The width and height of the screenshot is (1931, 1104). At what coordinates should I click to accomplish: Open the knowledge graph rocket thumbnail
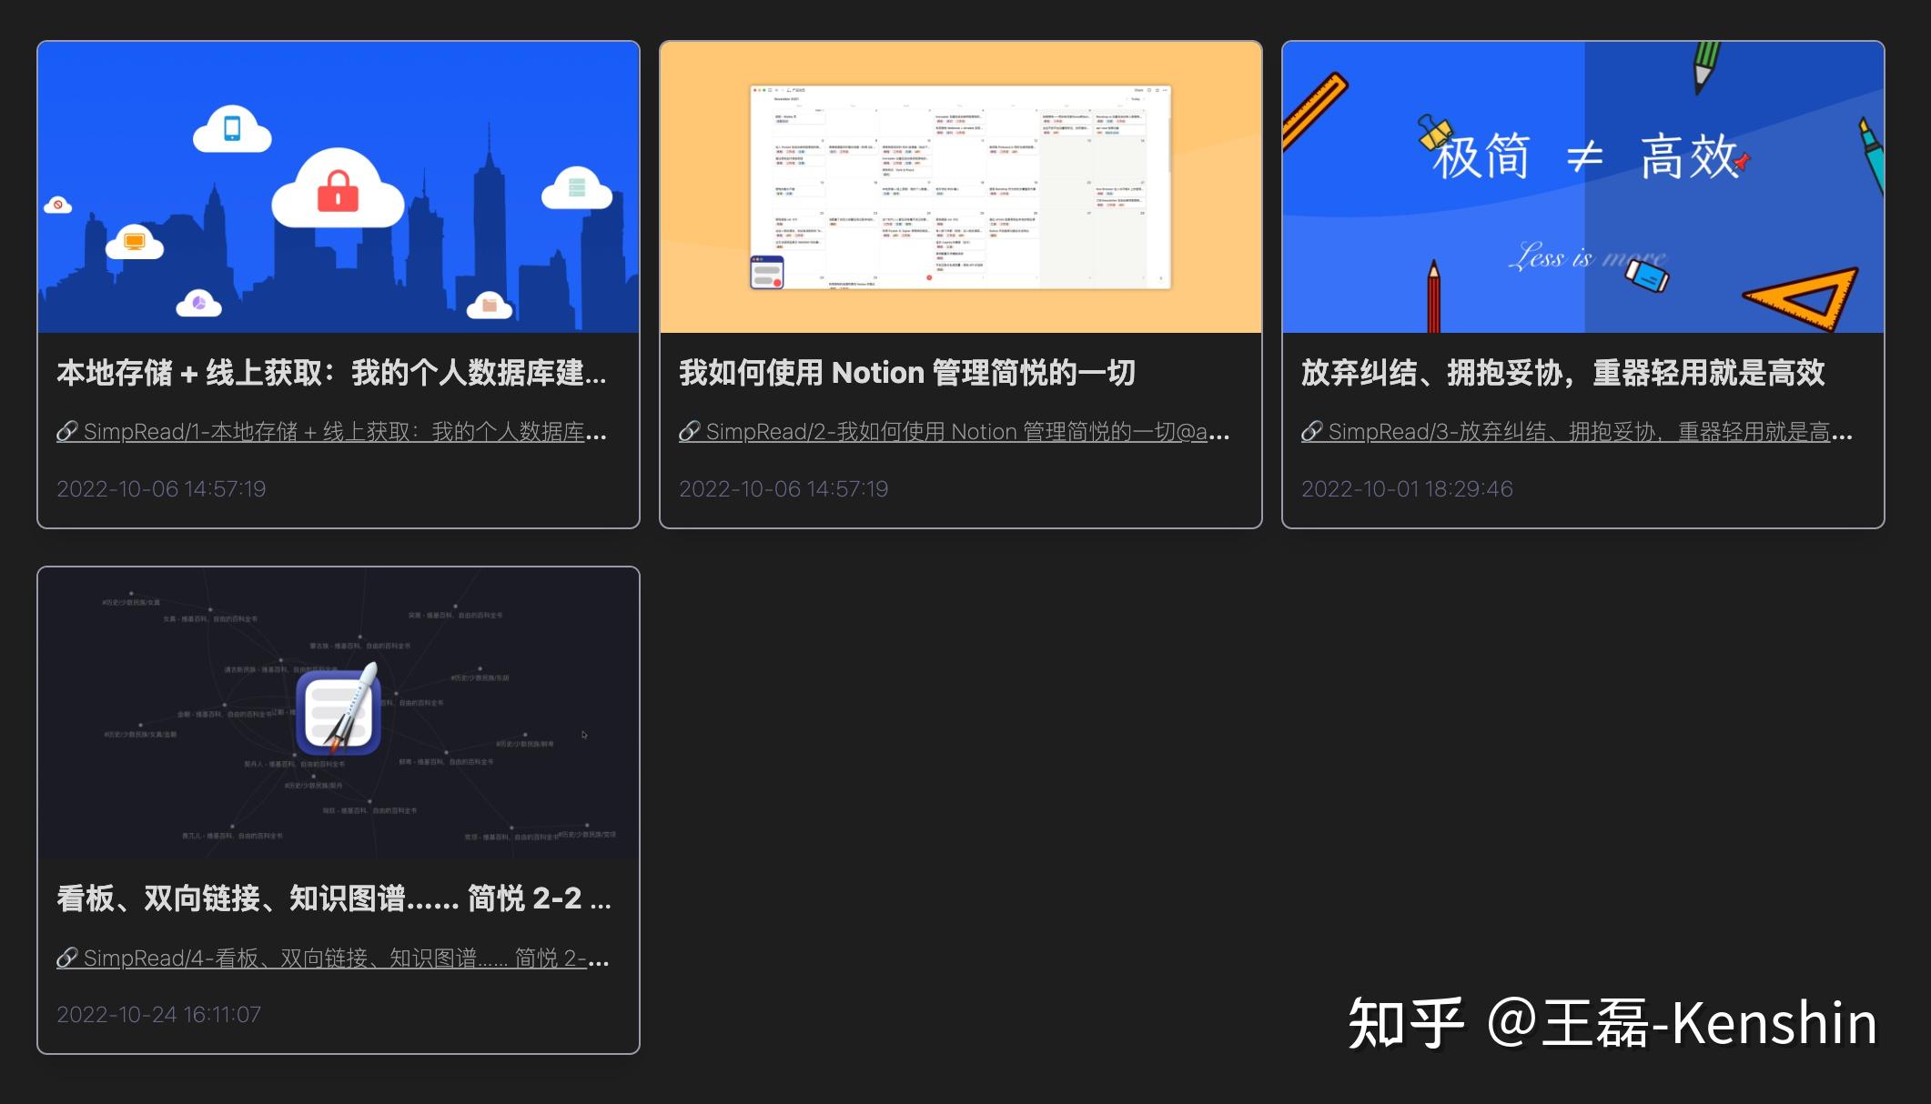point(339,713)
